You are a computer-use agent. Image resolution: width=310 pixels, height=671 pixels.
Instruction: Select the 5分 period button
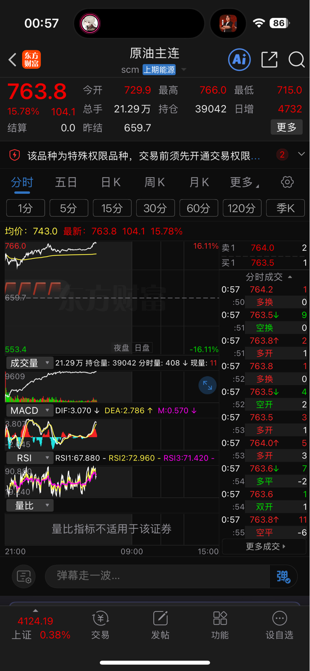click(x=69, y=208)
